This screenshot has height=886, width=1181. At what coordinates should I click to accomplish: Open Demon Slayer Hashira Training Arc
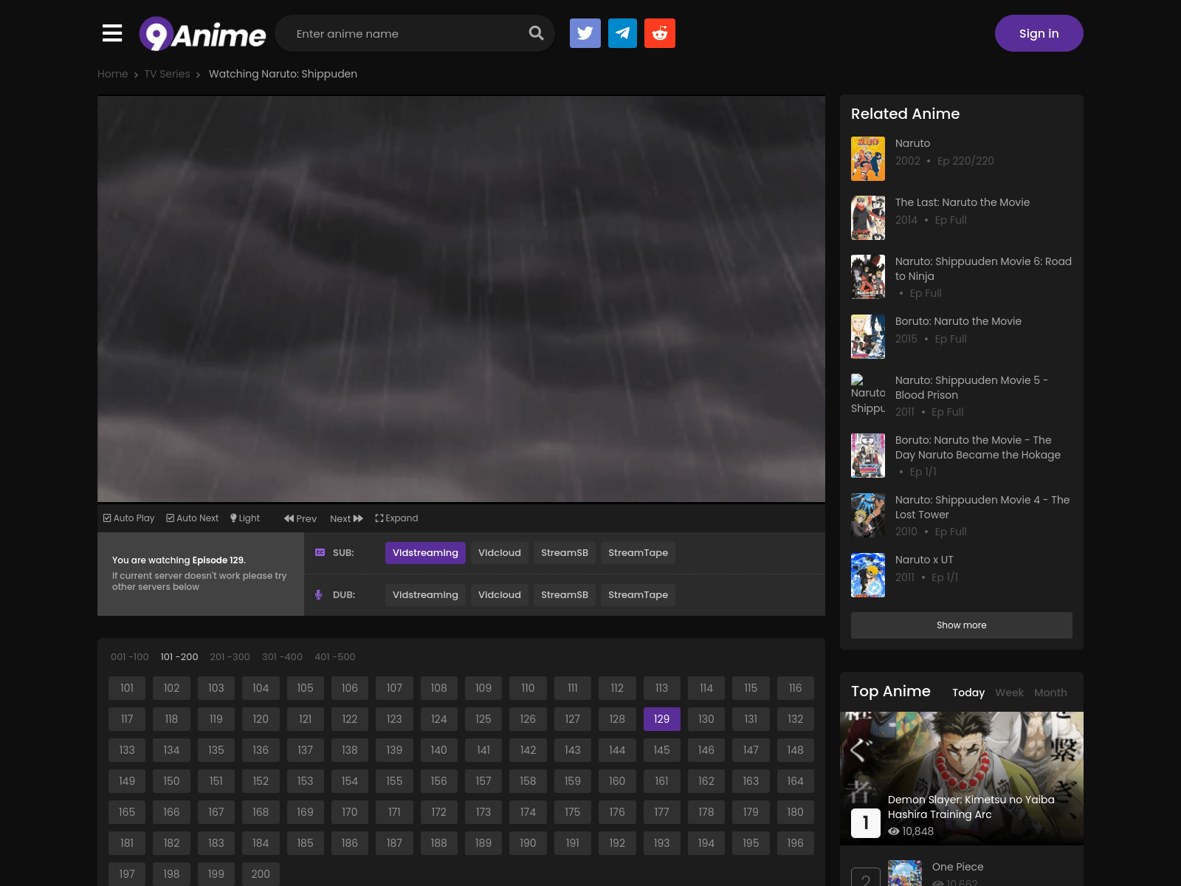tap(971, 807)
